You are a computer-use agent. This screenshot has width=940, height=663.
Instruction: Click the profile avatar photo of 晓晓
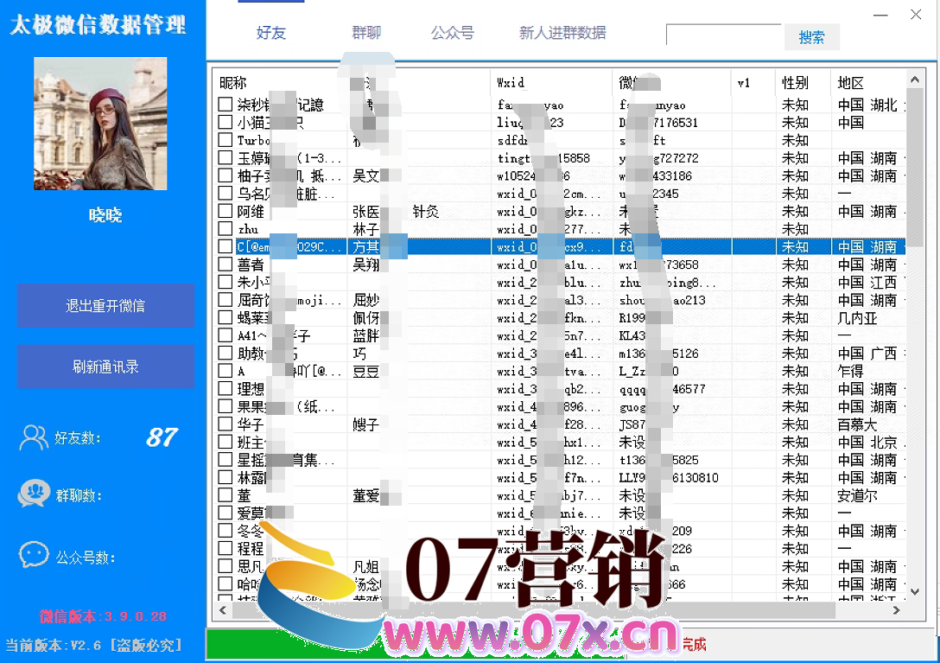click(x=100, y=124)
